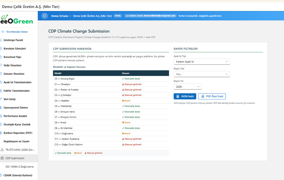Click the warning icon next to TR-ETS MMV
Image resolution: width=284 pixels, height=180 pixels.
(x=2, y=150)
